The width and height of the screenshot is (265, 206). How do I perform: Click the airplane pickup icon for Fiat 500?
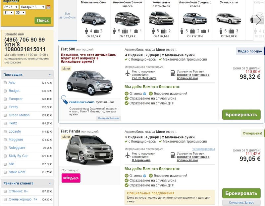click(128, 73)
